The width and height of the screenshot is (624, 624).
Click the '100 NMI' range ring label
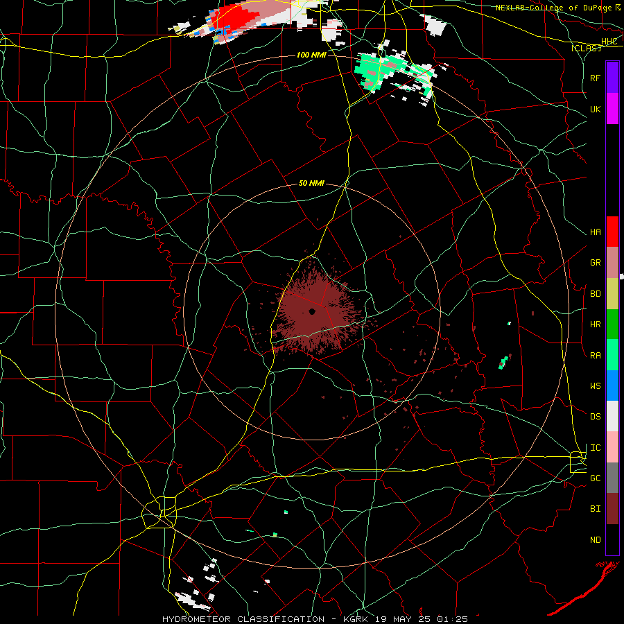pyautogui.click(x=311, y=55)
